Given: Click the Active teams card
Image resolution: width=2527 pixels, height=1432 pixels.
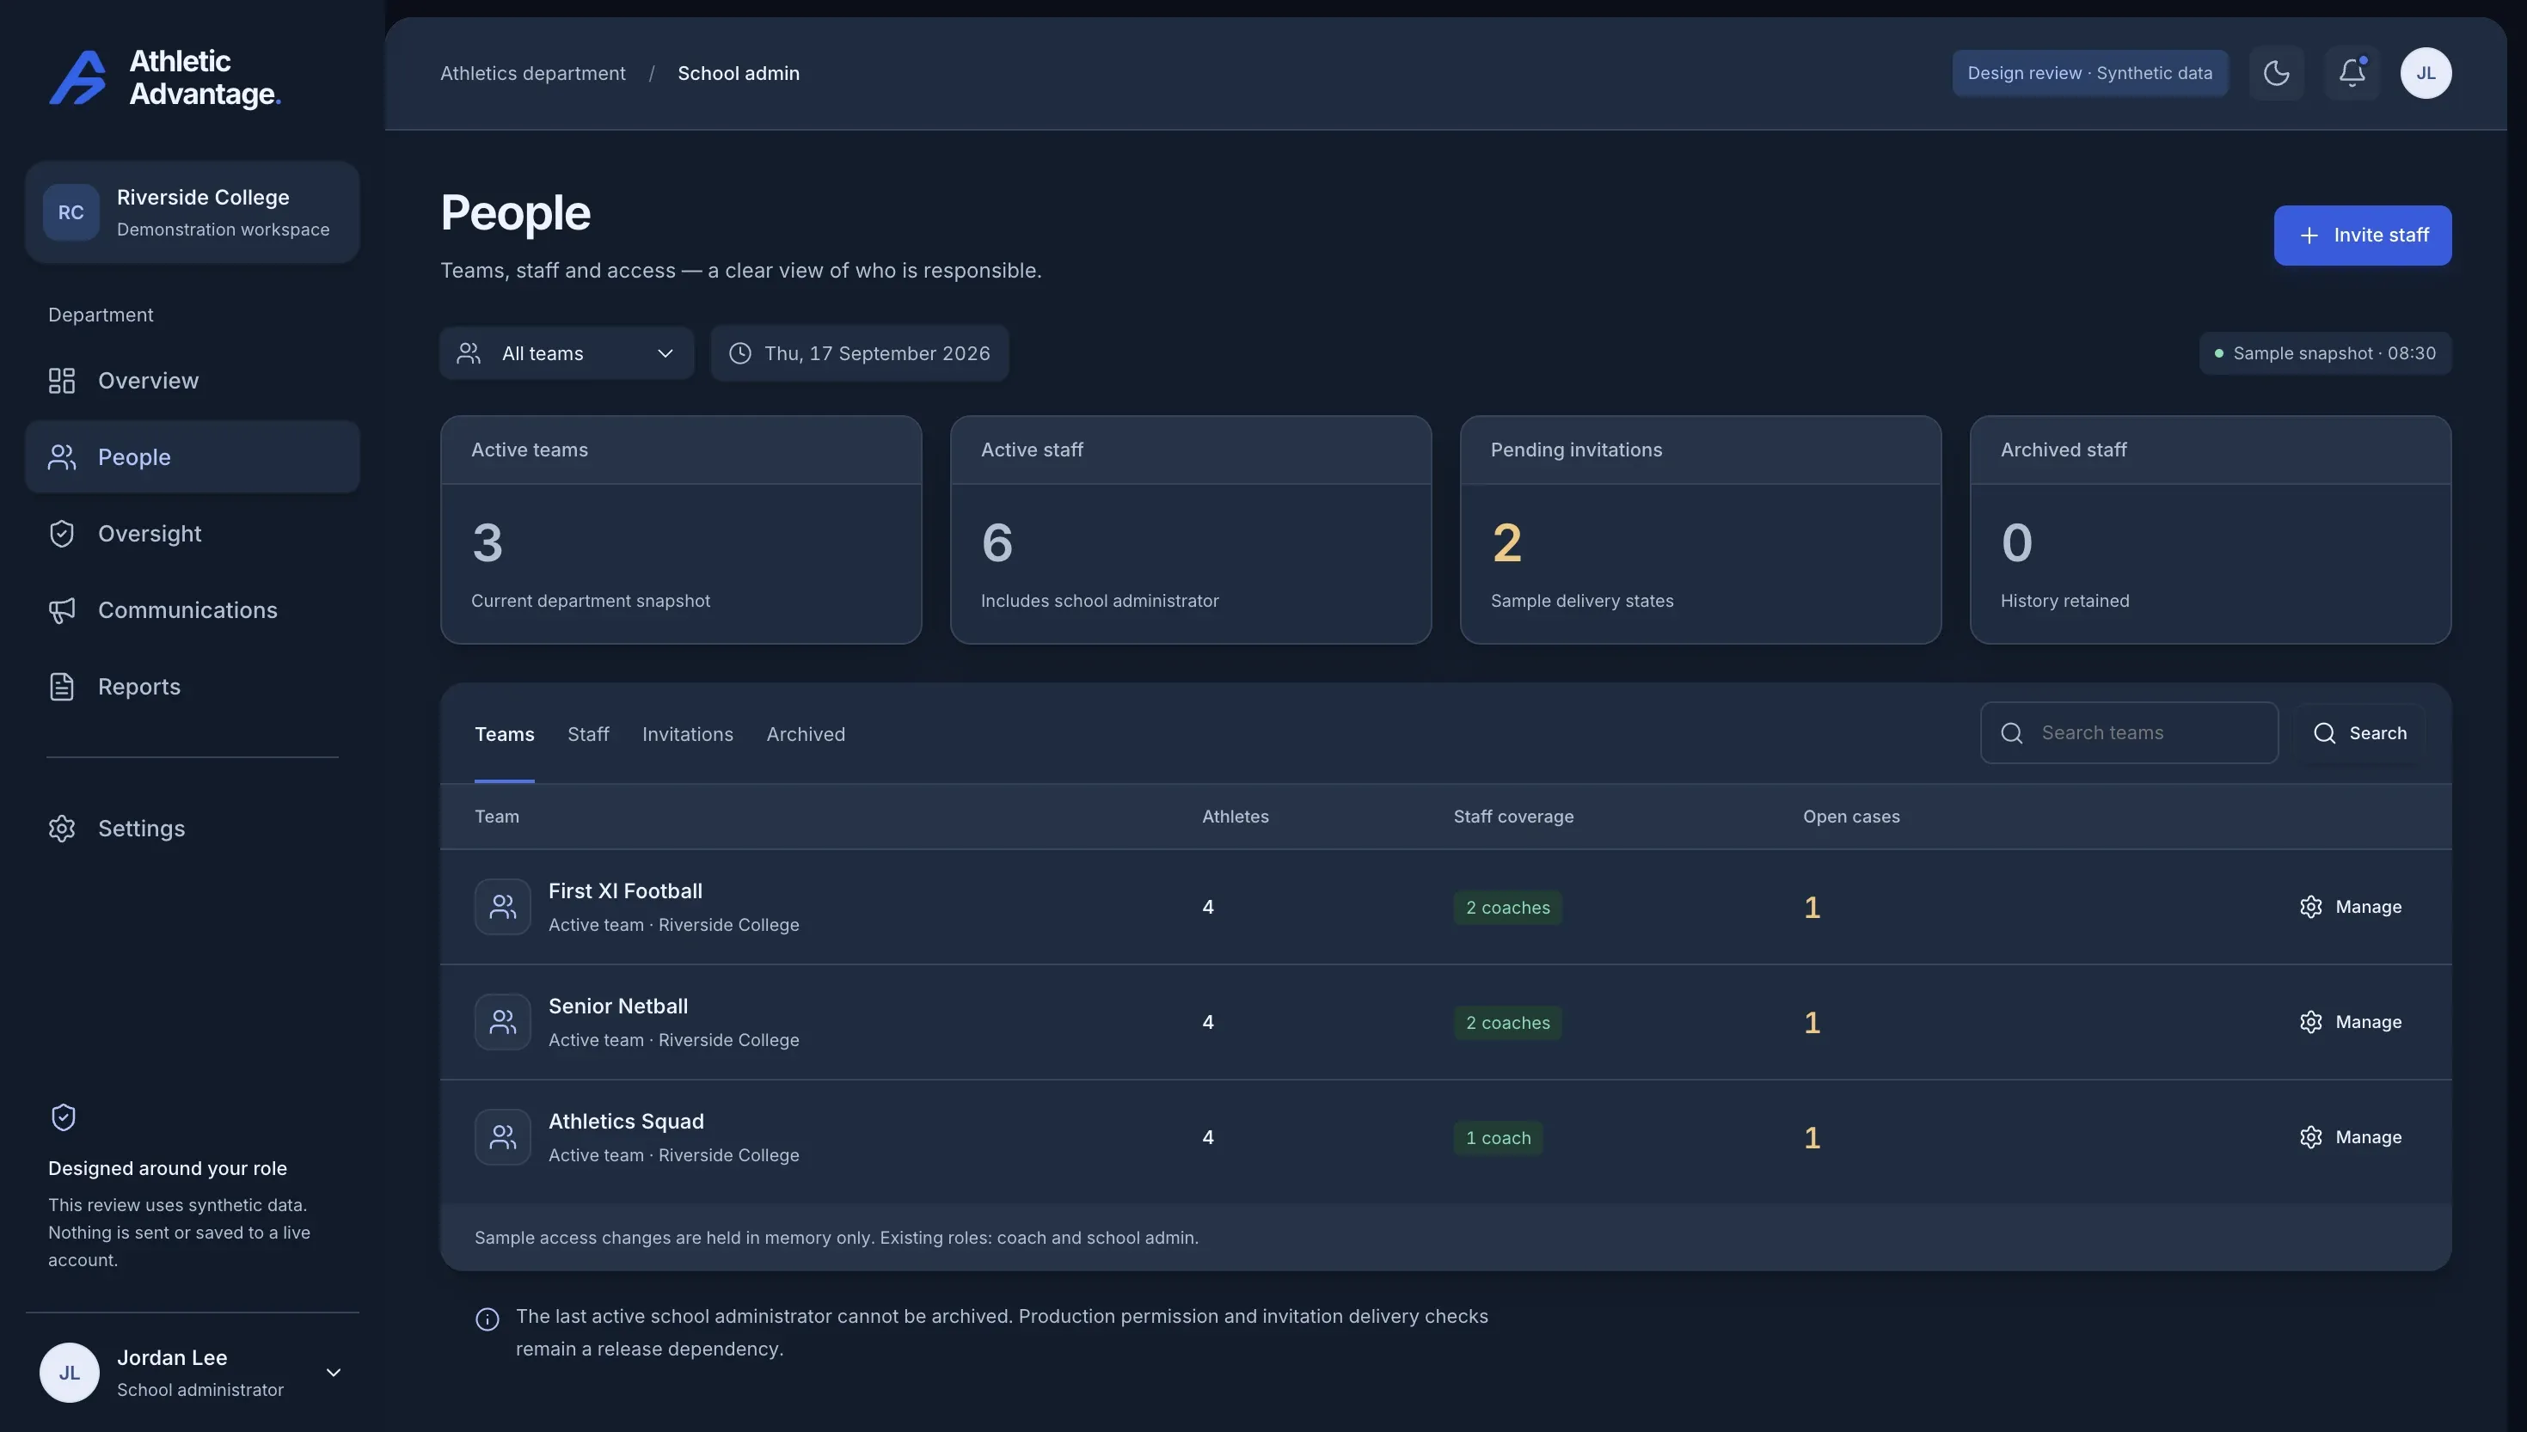Looking at the screenshot, I should (x=681, y=530).
